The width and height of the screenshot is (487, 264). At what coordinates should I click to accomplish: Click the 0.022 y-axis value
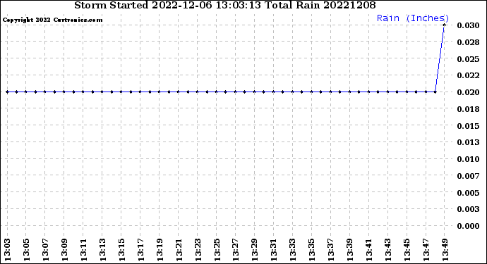pos(468,75)
